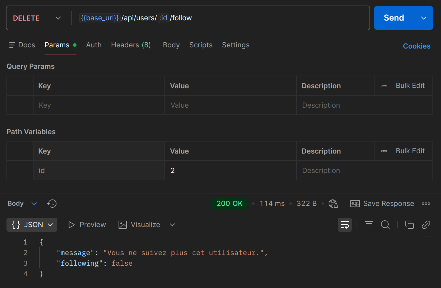
Task: Click the filter response icon
Action: [x=369, y=225]
